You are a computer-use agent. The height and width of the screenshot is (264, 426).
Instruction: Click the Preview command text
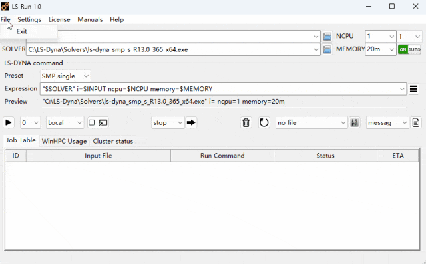point(163,102)
